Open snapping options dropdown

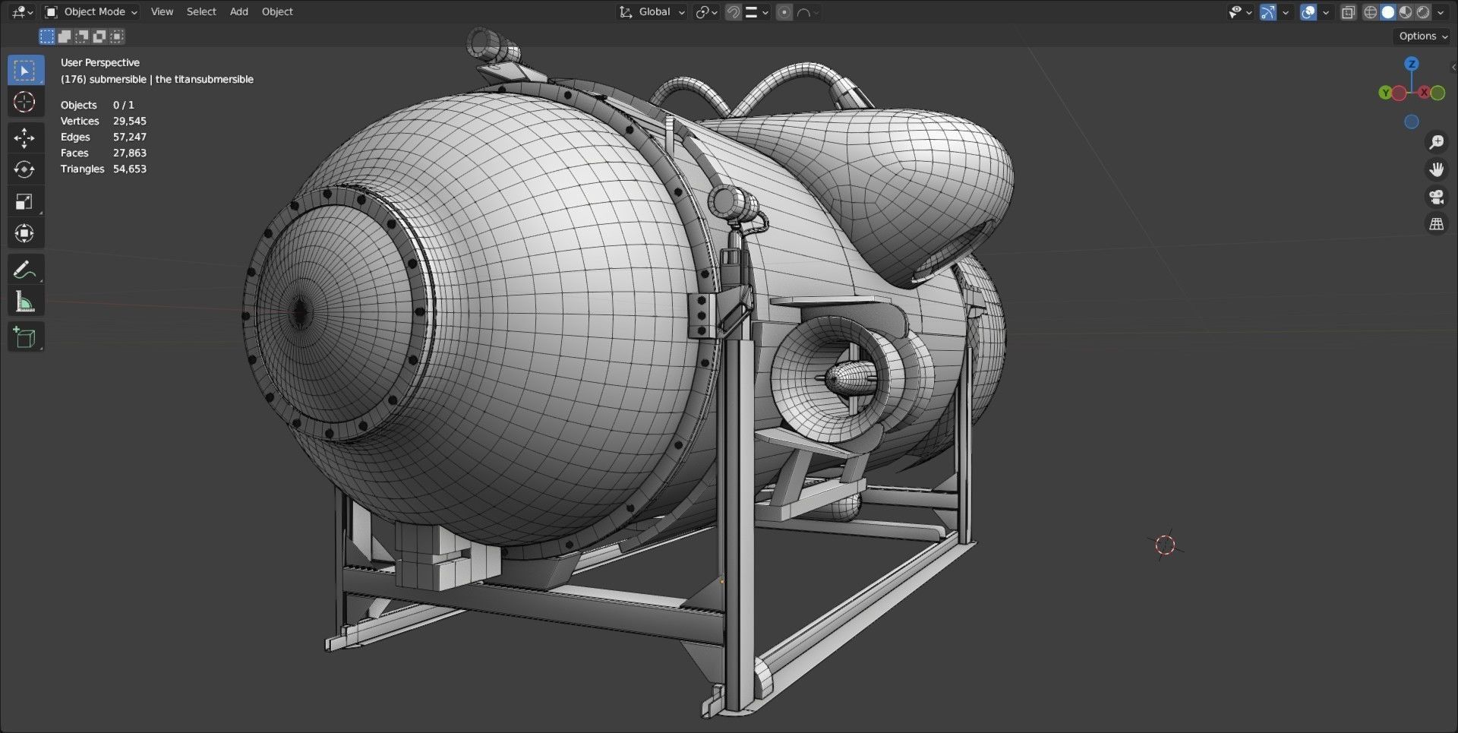(756, 12)
